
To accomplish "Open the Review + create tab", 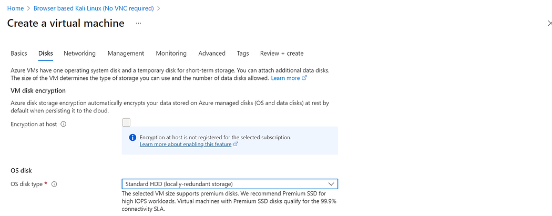I will [281, 54].
